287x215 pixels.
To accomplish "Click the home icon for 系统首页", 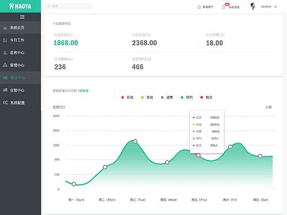I will (x=5, y=28).
